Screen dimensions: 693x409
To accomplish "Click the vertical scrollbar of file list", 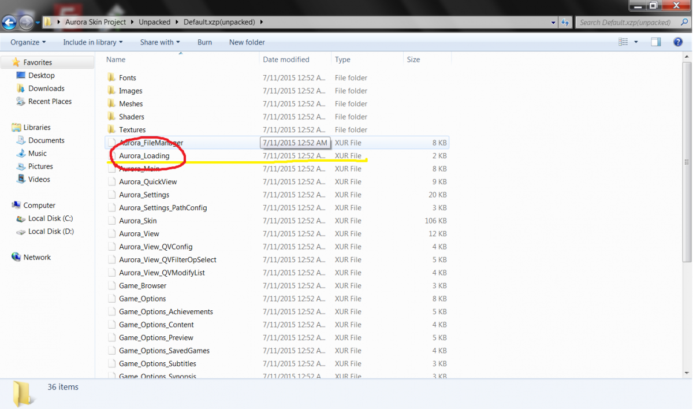I will (x=687, y=163).
